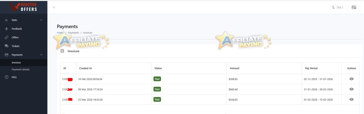Click the FAQ question mark icon

pyautogui.click(x=7, y=77)
